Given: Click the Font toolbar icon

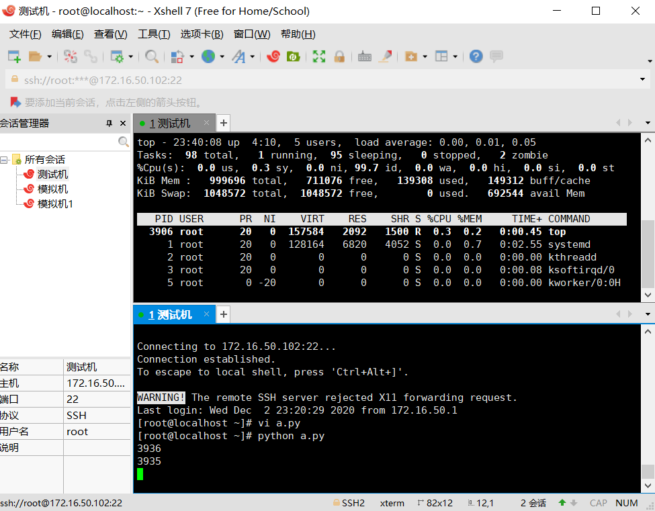Looking at the screenshot, I should pos(239,56).
